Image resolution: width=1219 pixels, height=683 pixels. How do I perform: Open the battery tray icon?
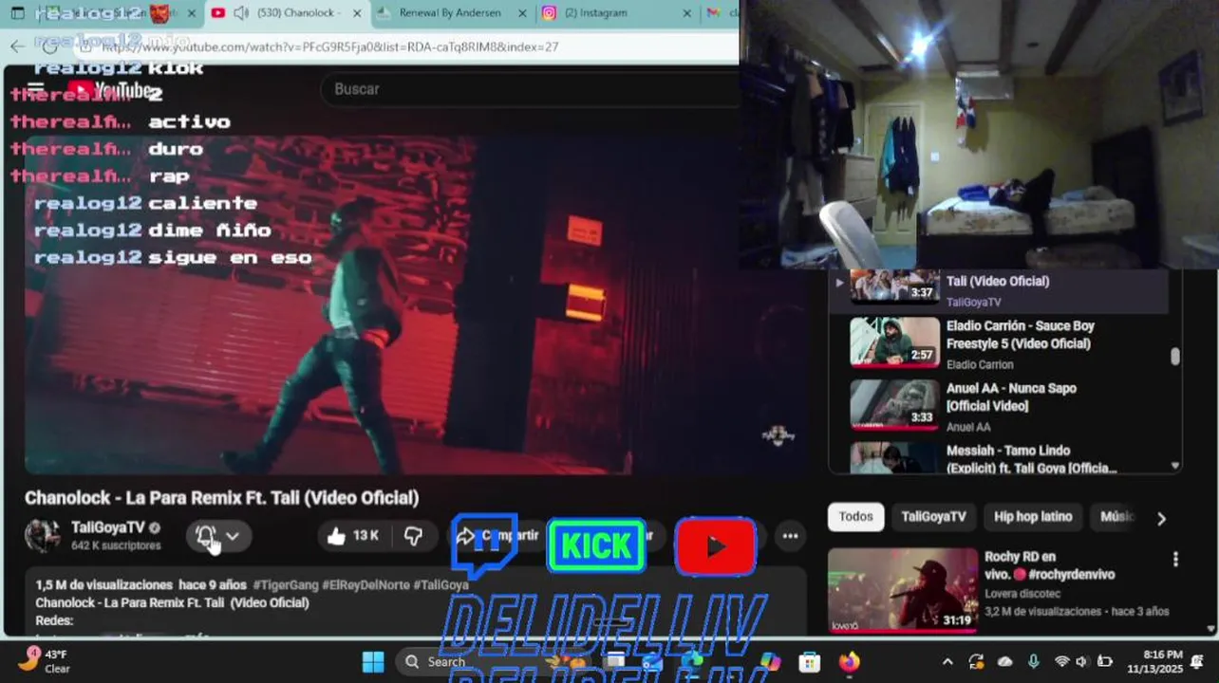pyautogui.click(x=1104, y=661)
